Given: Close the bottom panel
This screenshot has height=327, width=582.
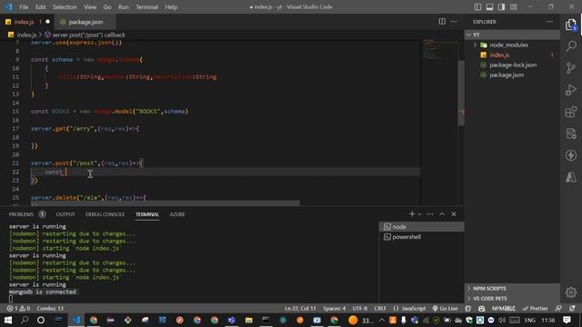Looking at the screenshot, I should [x=454, y=214].
